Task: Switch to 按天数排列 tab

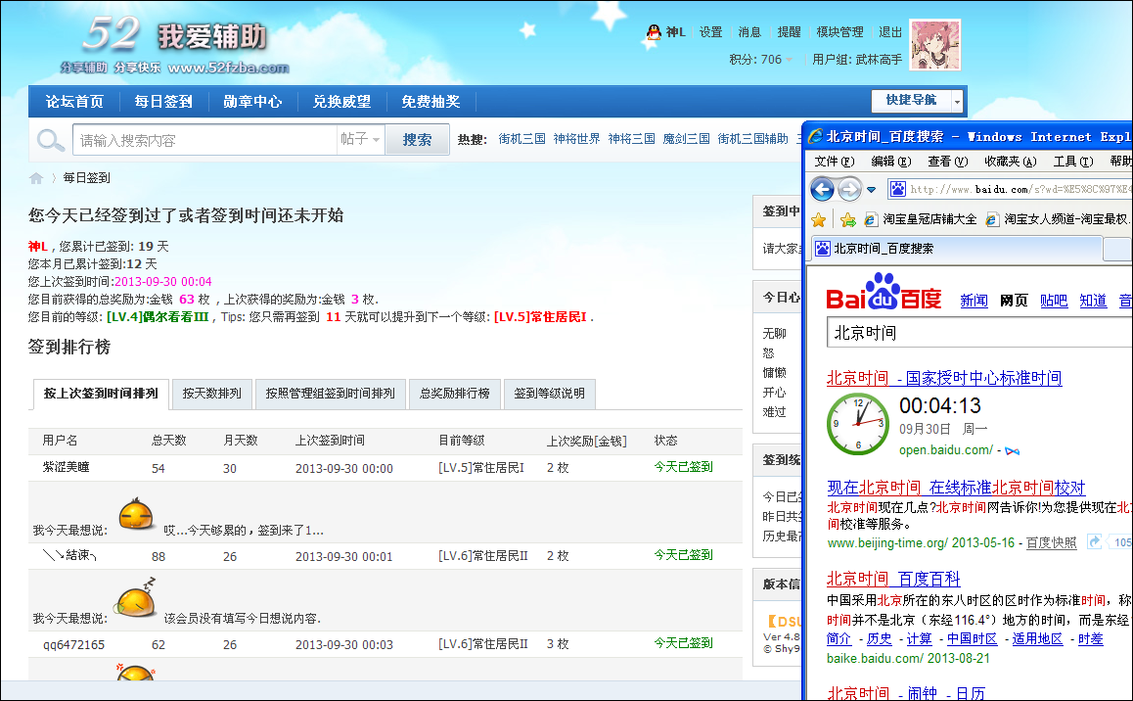Action: click(x=211, y=394)
